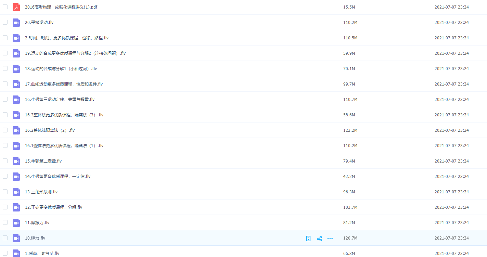The height and width of the screenshot is (257, 487).
Task: Click the phone icon on the 10.弹力.flv row
Action: [x=308, y=239]
